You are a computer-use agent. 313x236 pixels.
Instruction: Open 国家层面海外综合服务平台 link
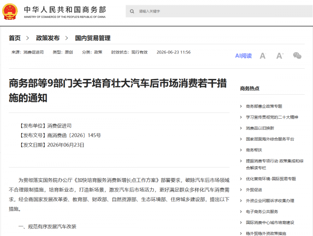click(x=270, y=139)
